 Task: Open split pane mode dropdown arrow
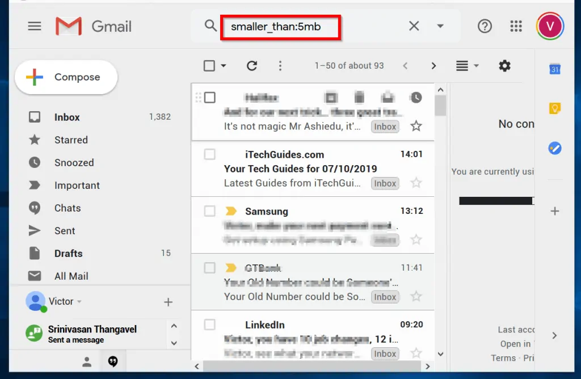click(476, 66)
